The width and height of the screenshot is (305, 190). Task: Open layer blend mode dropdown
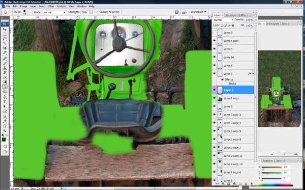tap(223, 20)
